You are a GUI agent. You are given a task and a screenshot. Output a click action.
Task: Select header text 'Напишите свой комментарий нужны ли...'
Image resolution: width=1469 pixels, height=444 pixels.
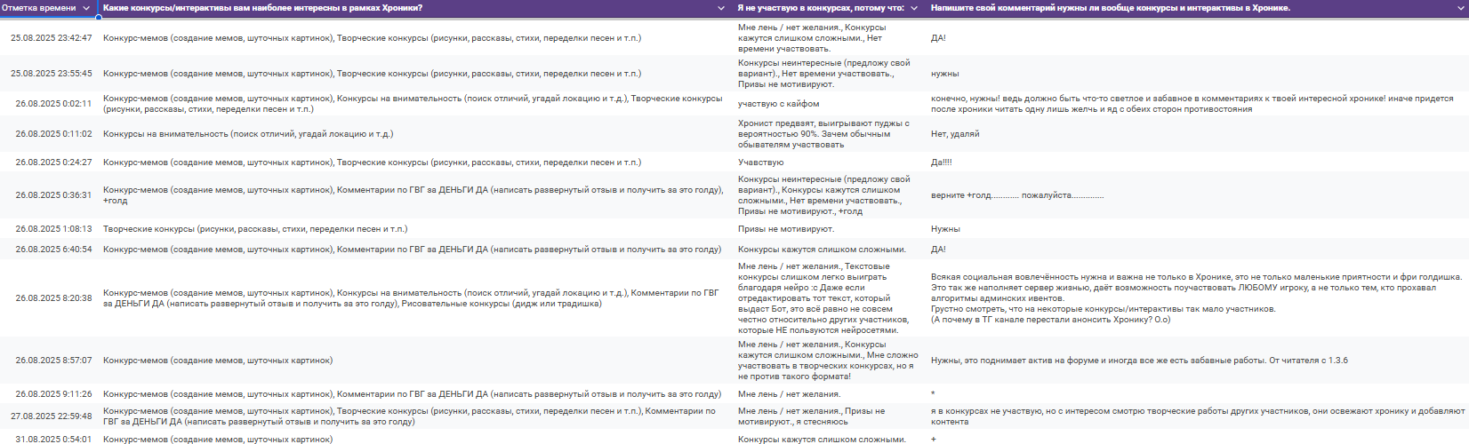1110,8
